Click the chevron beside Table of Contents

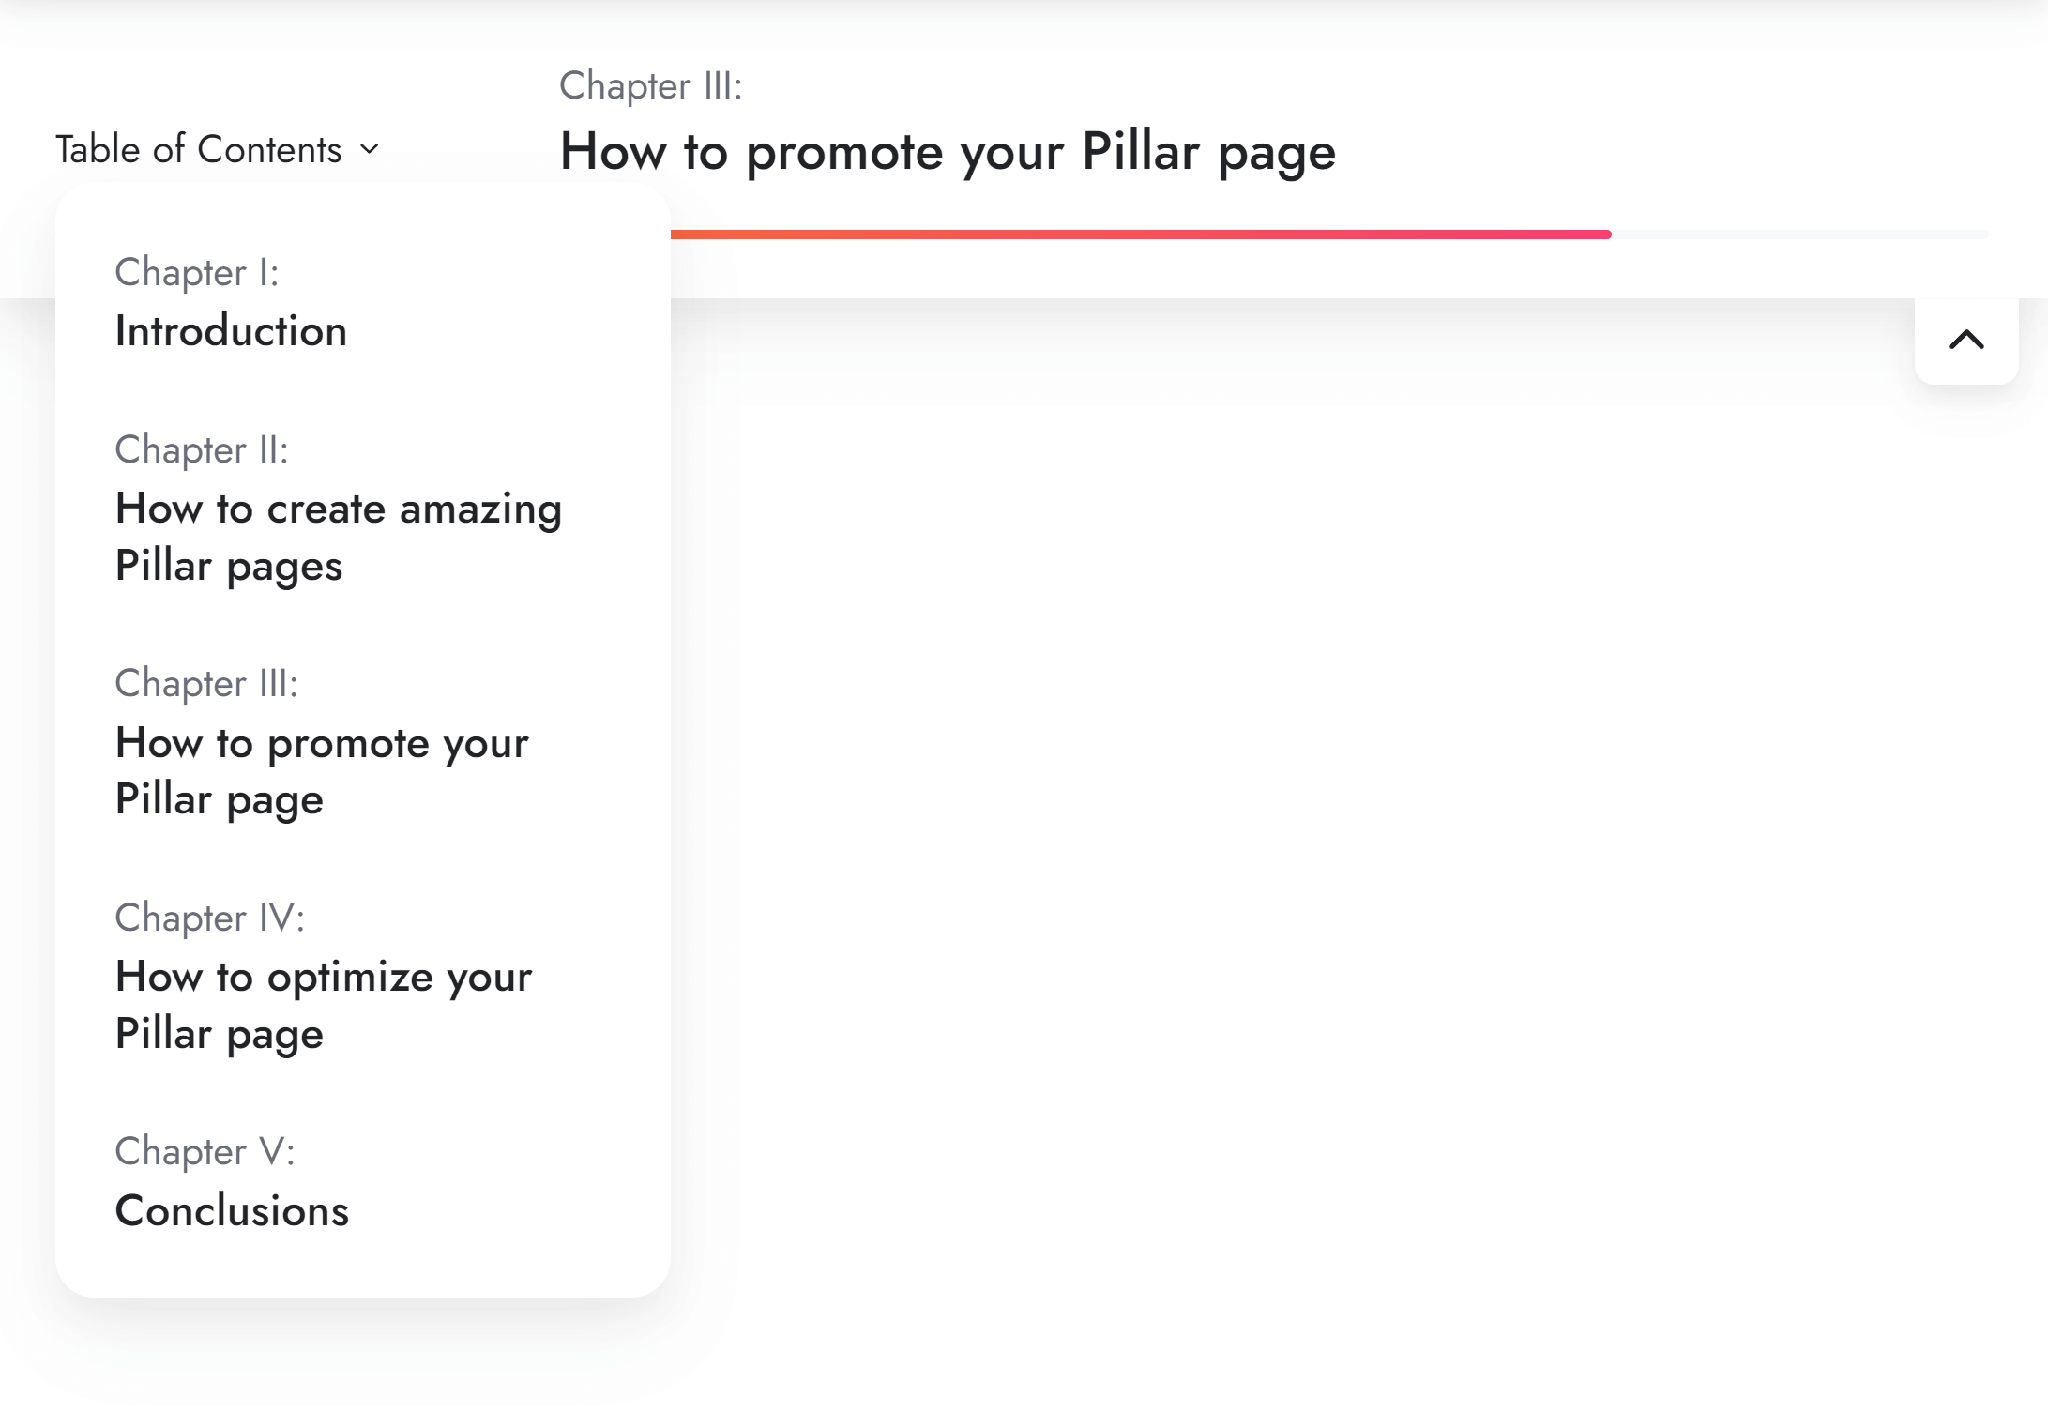pyautogui.click(x=370, y=149)
